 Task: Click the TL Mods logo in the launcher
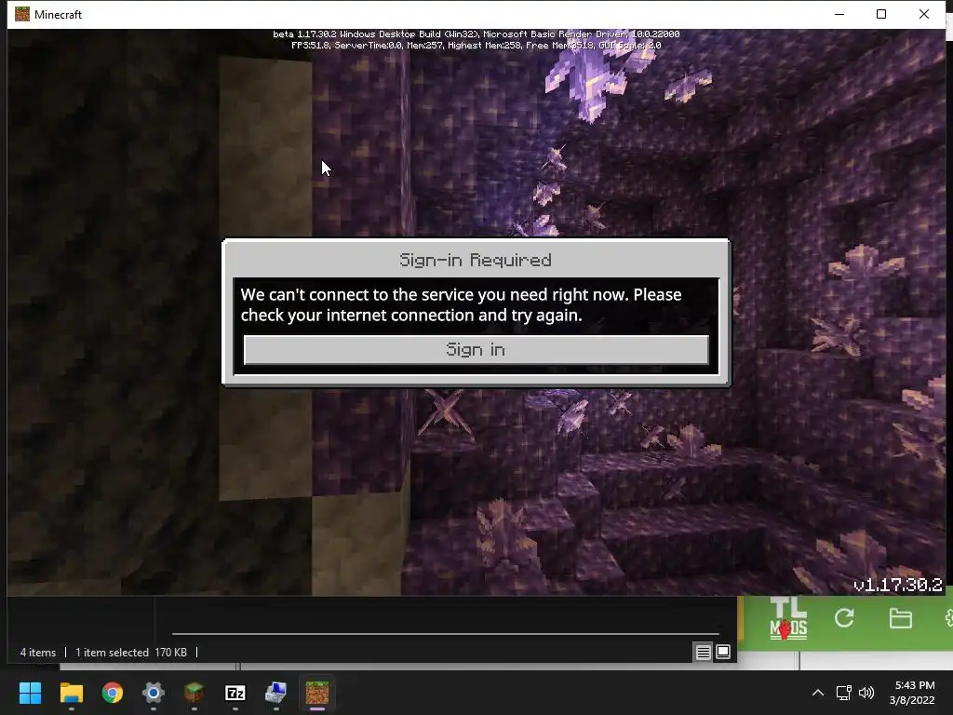click(789, 618)
